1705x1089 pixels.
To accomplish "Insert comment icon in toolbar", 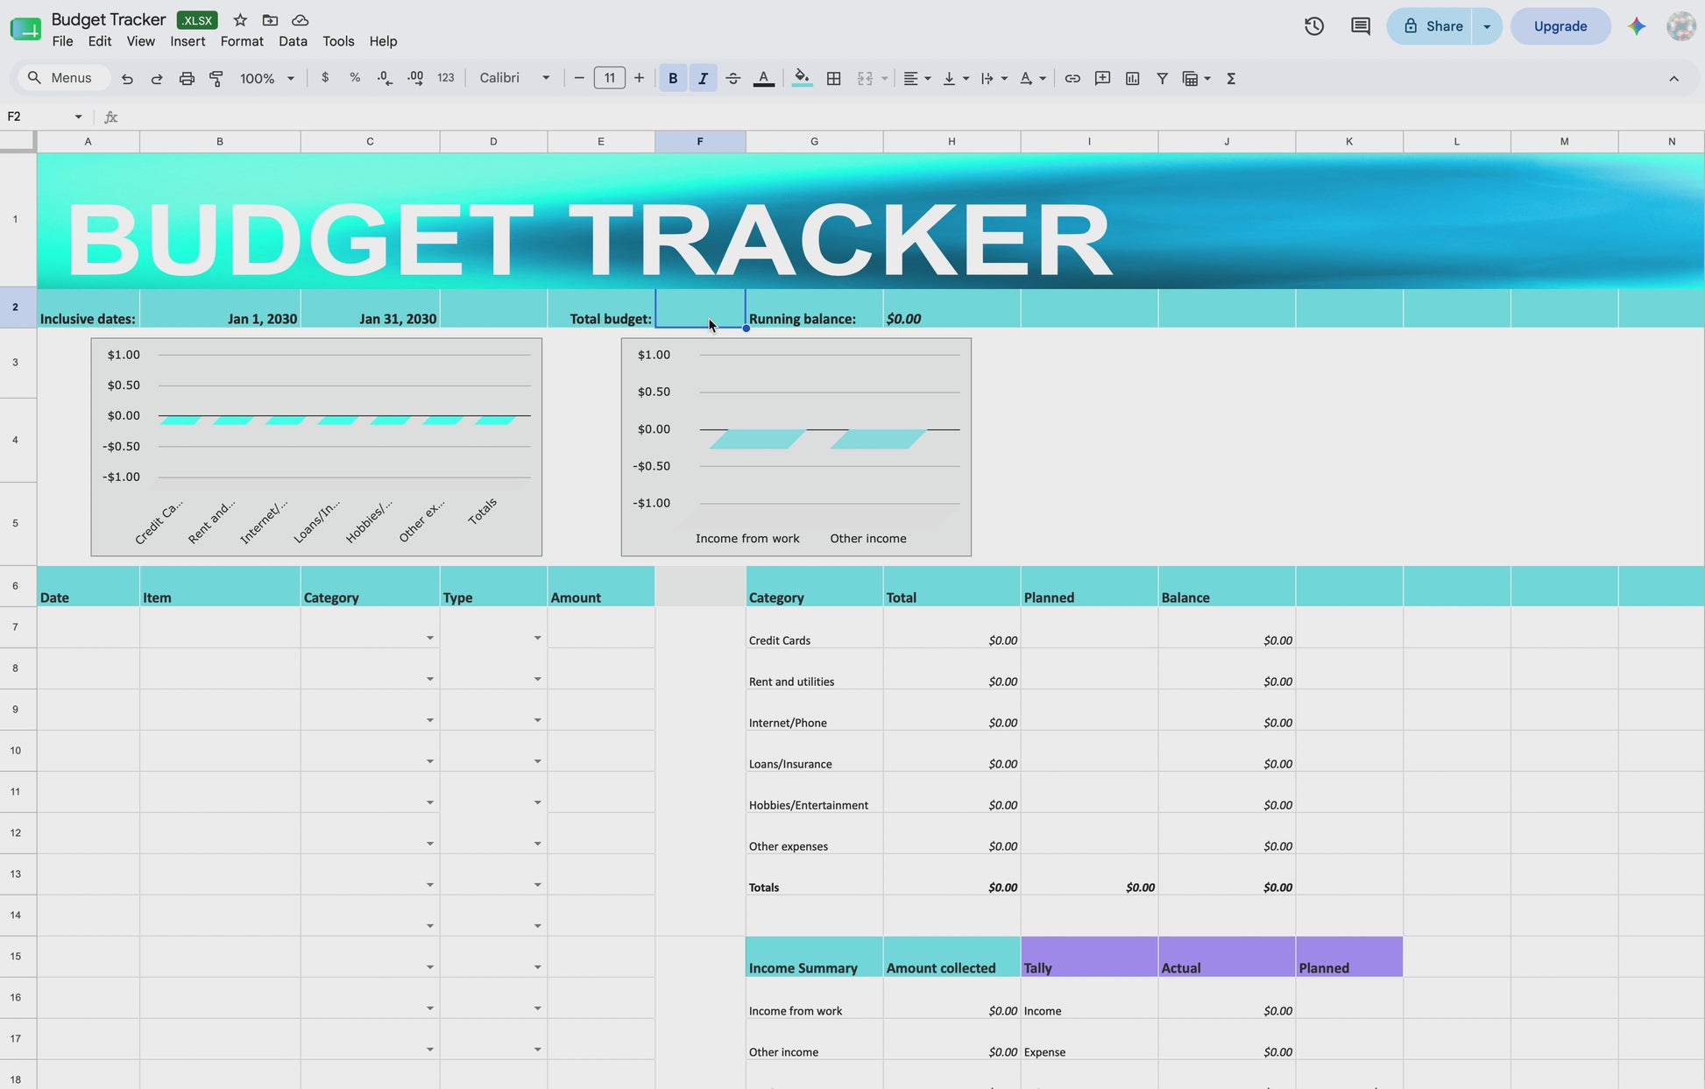I will 1102,78.
